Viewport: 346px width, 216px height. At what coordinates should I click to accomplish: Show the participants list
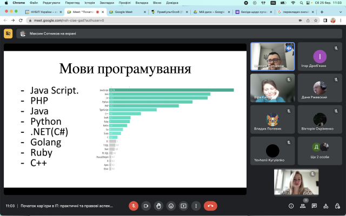point(303,206)
